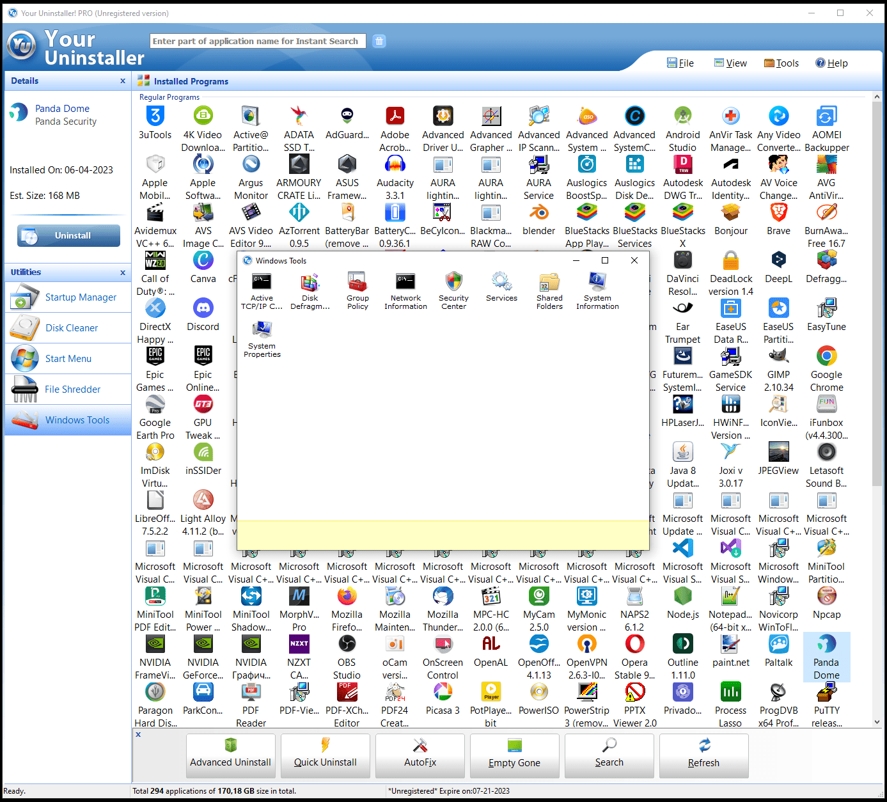
Task: Select Windows Tools utility
Action: pyautogui.click(x=68, y=420)
